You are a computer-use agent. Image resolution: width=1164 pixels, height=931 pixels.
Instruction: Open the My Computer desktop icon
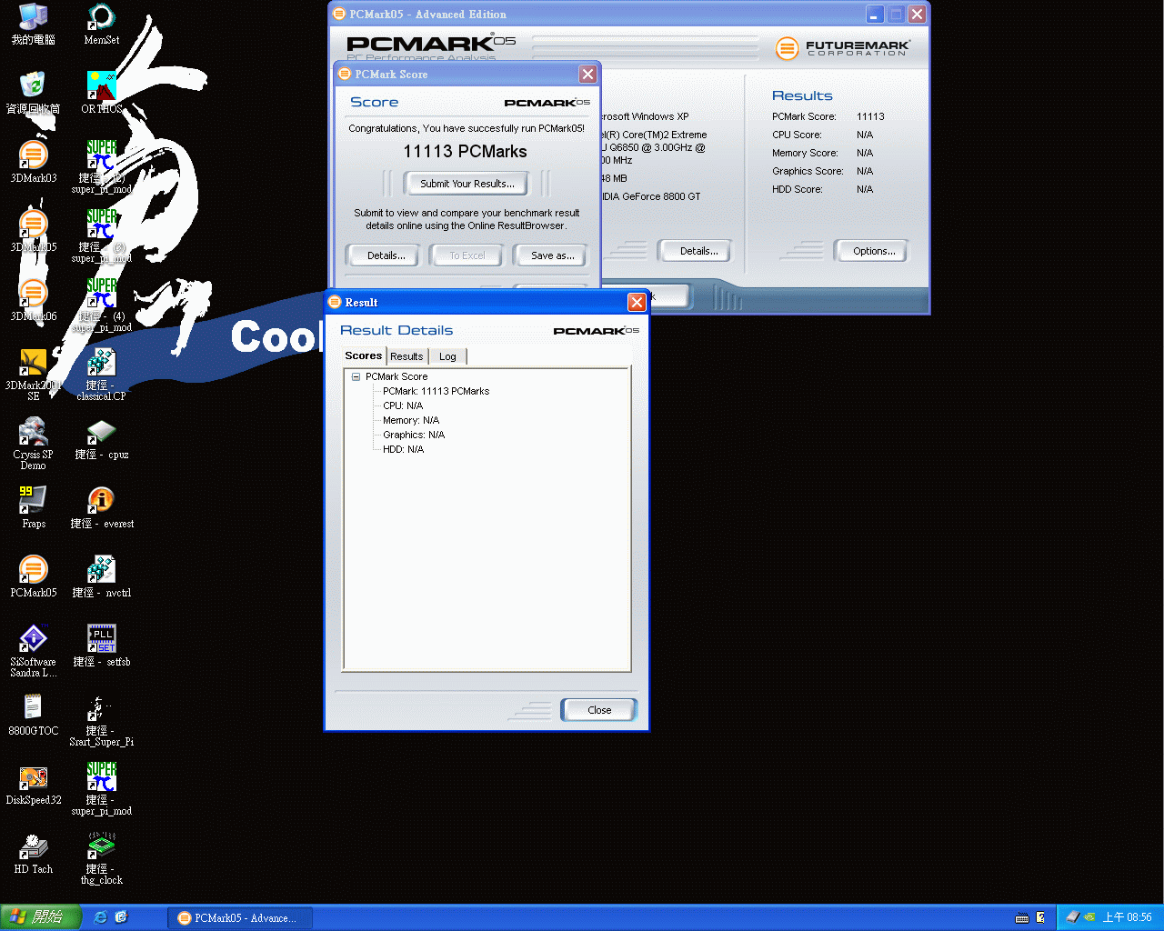33,25
